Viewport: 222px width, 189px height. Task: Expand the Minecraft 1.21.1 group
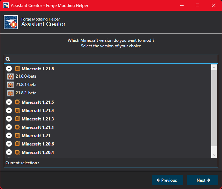(9, 127)
